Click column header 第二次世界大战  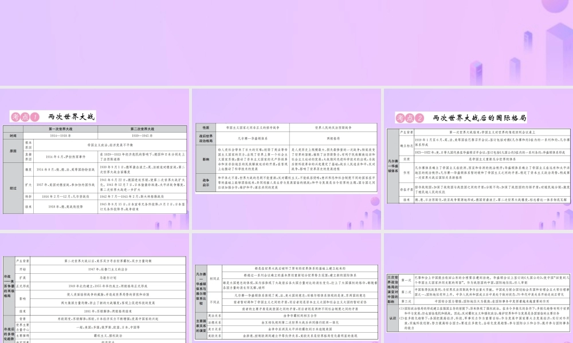point(142,129)
